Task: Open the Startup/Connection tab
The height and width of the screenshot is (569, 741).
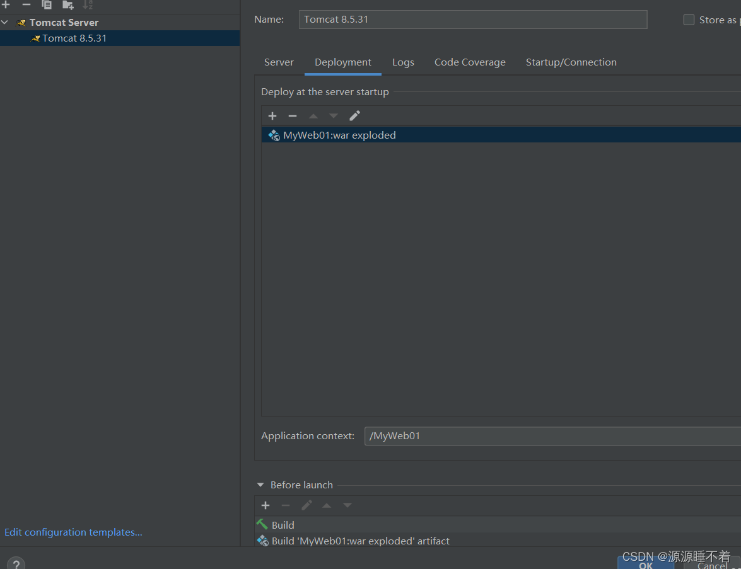Action: 571,62
